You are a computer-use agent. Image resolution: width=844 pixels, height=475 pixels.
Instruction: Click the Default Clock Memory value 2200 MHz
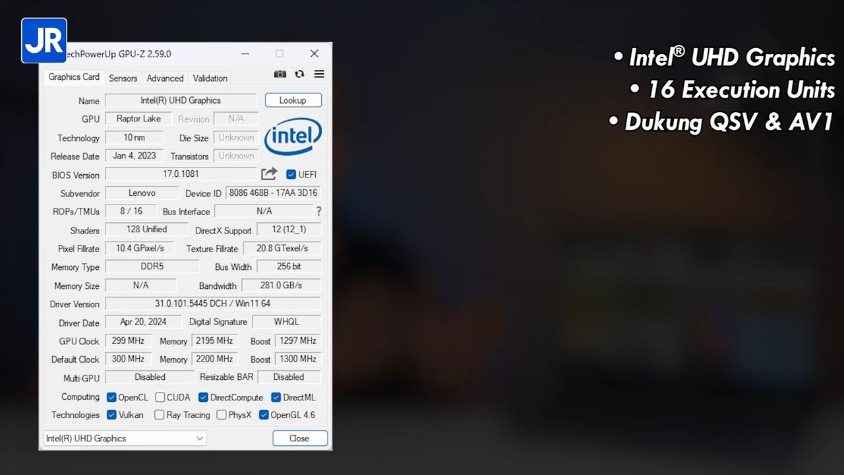214,359
